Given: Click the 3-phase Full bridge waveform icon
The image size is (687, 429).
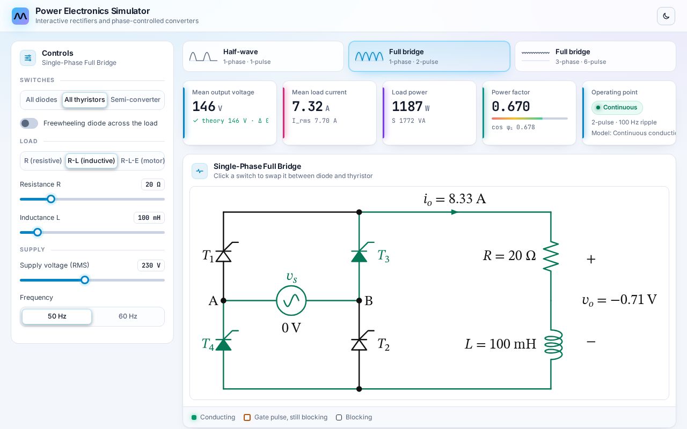Looking at the screenshot, I should [x=536, y=53].
